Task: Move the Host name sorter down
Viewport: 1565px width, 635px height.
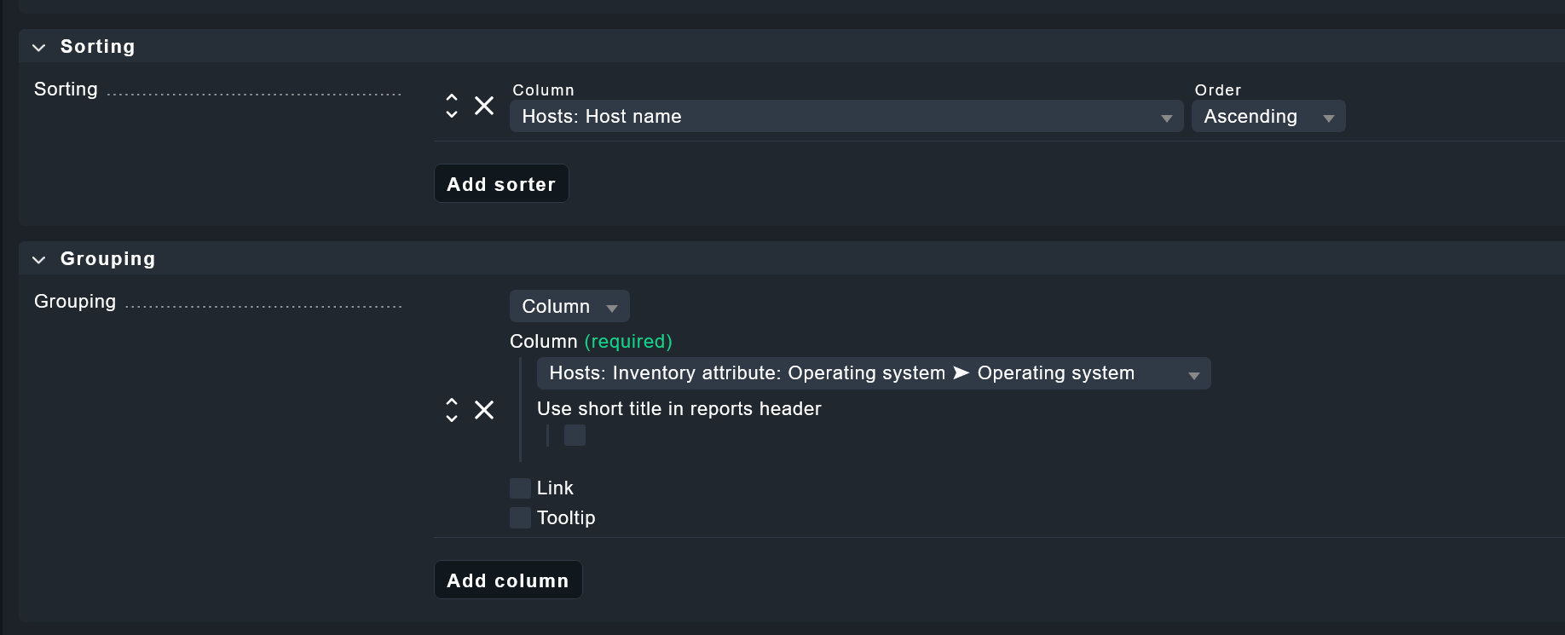Action: (x=452, y=113)
